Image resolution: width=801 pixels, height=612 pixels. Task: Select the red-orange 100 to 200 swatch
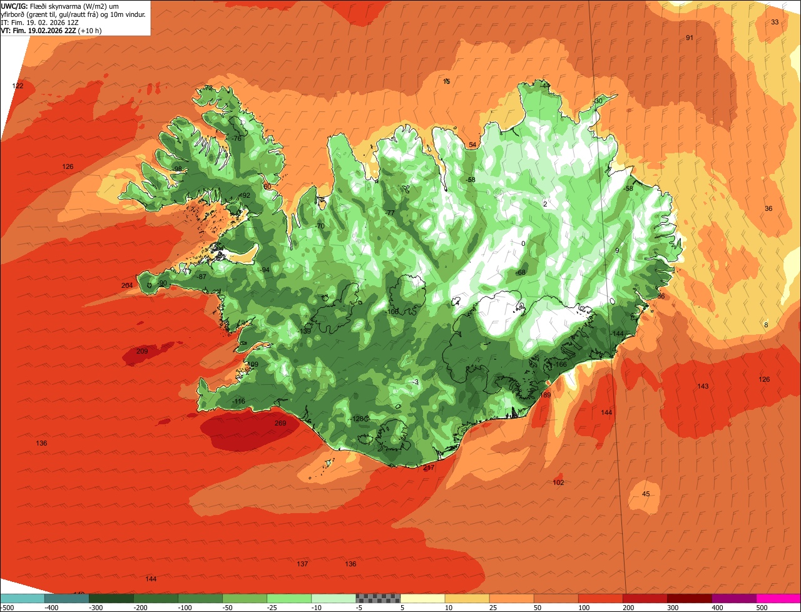[x=600, y=598]
